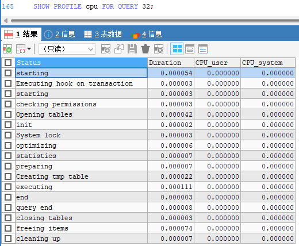The width and height of the screenshot is (299, 246).
Task: Click the add row toolbar icon
Action: pyautogui.click(x=106, y=49)
